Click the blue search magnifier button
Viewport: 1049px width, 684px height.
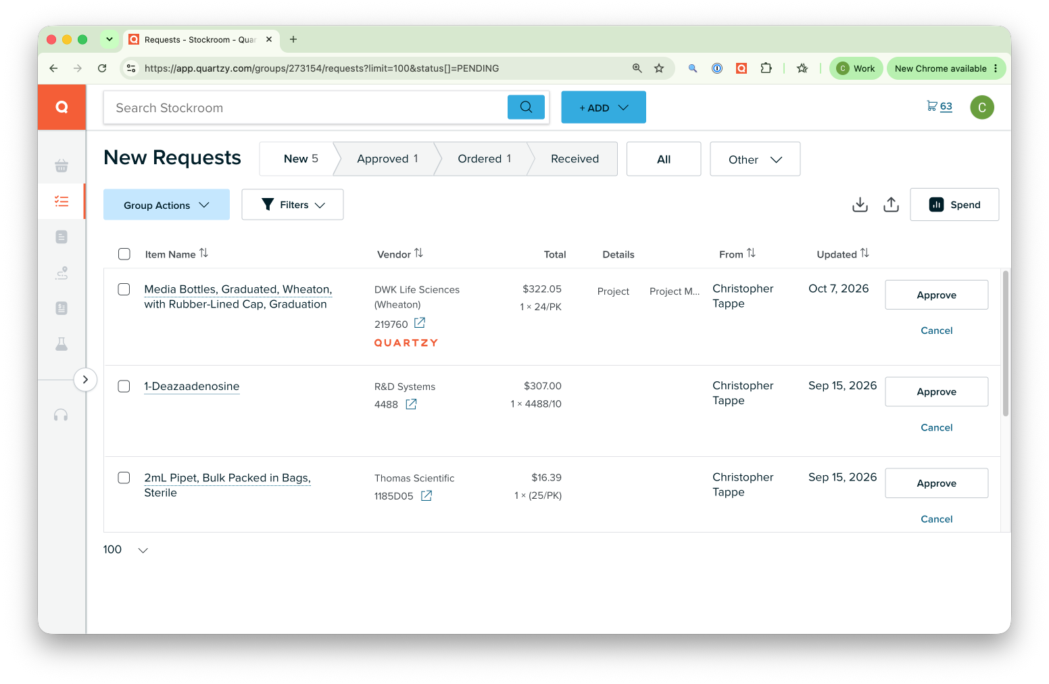(x=526, y=107)
